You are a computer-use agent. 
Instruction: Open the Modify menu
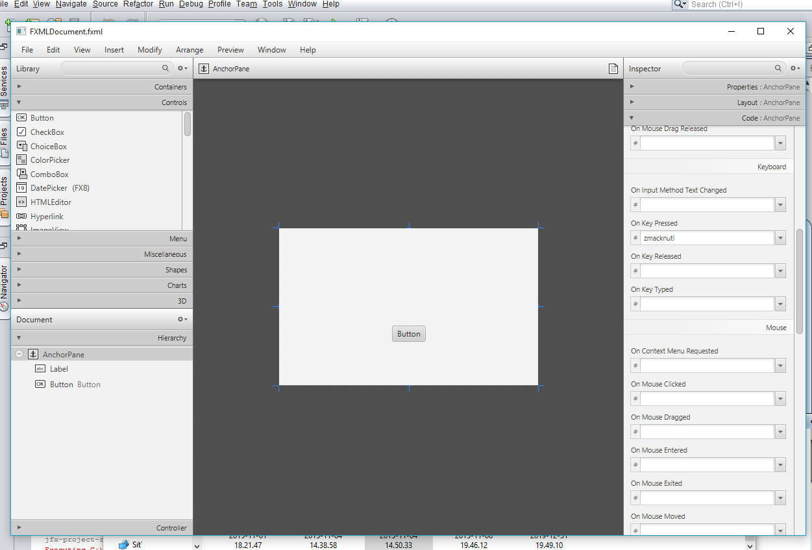pos(149,50)
